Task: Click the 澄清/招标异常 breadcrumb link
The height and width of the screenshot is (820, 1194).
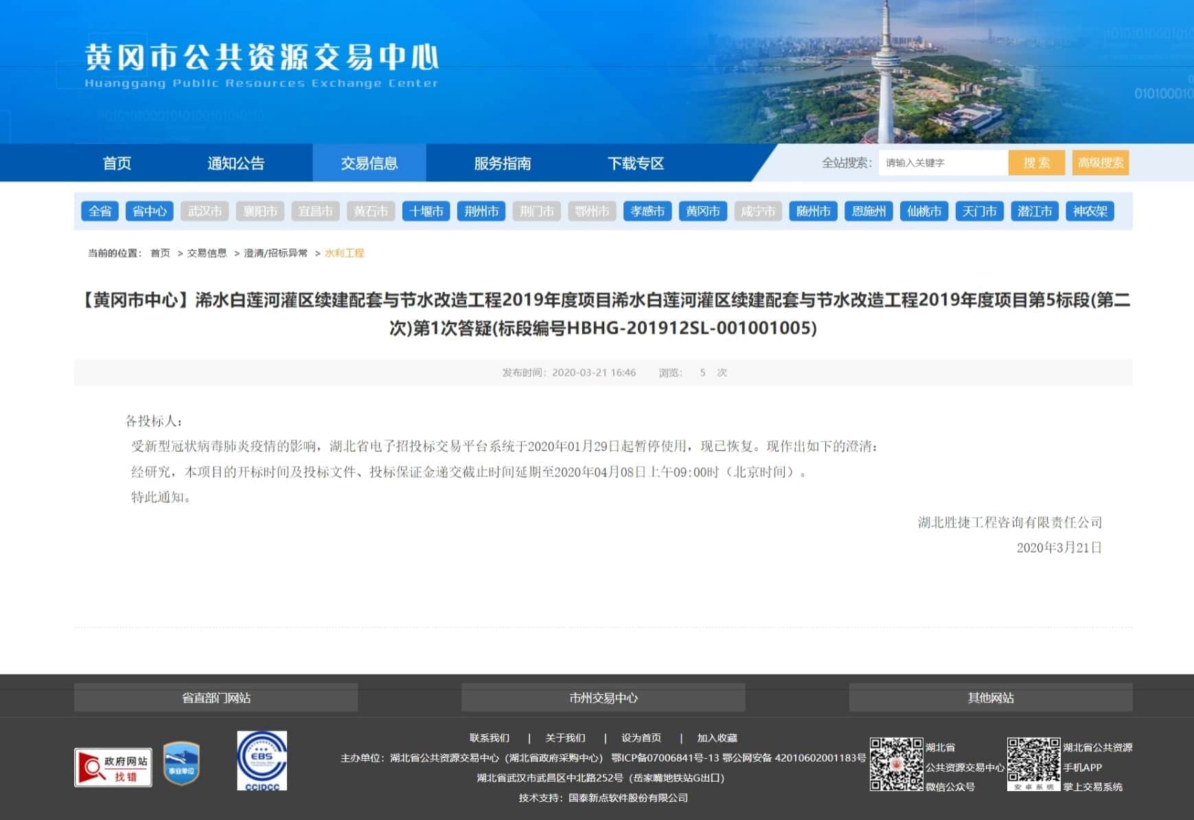Action: [275, 253]
